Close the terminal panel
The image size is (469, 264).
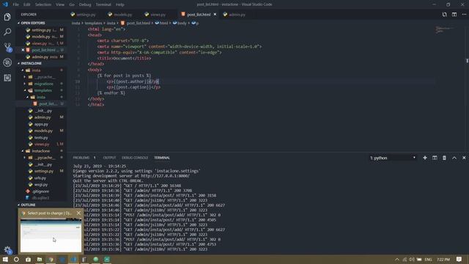(464, 158)
